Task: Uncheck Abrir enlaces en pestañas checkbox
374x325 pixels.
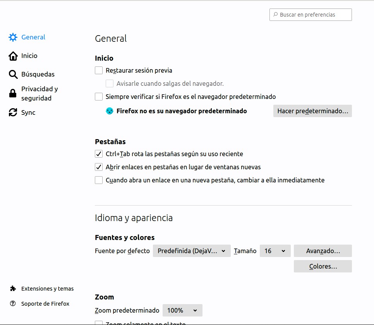Action: [x=99, y=167]
